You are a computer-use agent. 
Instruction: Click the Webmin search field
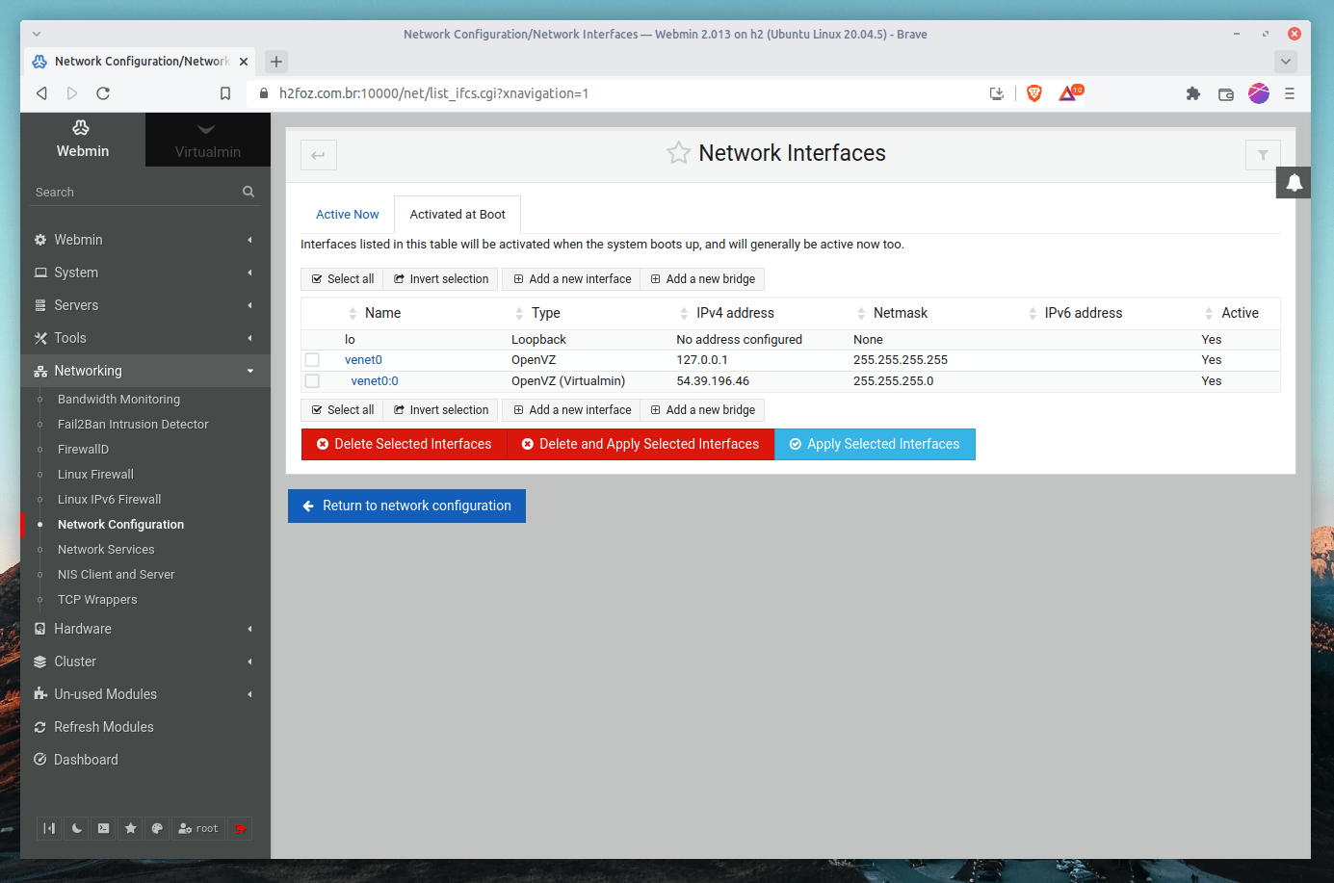(135, 191)
